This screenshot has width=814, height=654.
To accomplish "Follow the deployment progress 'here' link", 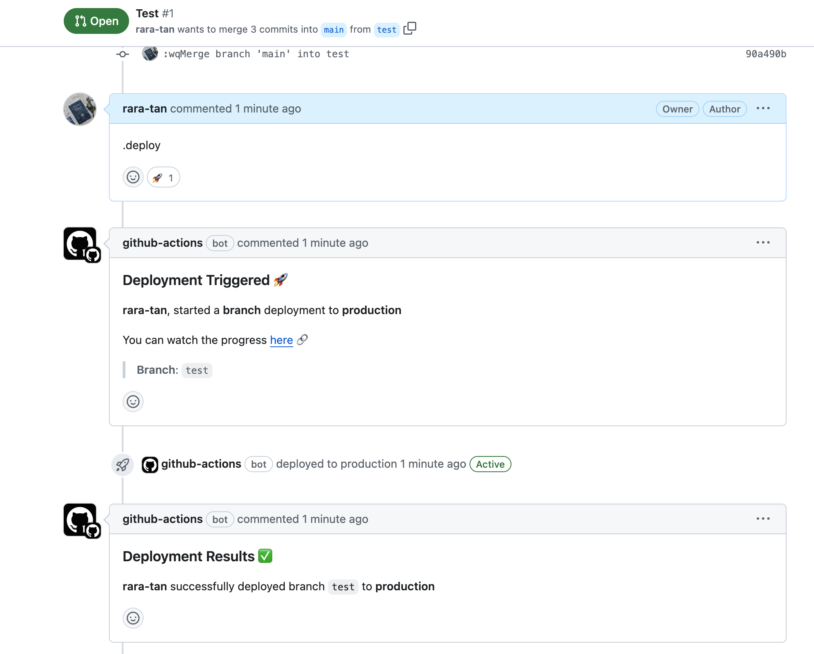I will (x=281, y=340).
